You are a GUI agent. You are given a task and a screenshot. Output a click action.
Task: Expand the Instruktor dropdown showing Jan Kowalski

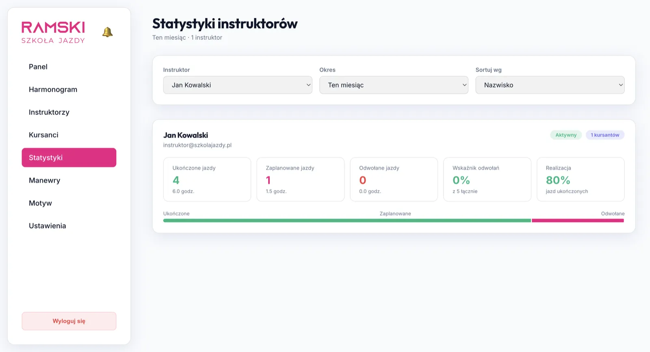[x=238, y=85]
